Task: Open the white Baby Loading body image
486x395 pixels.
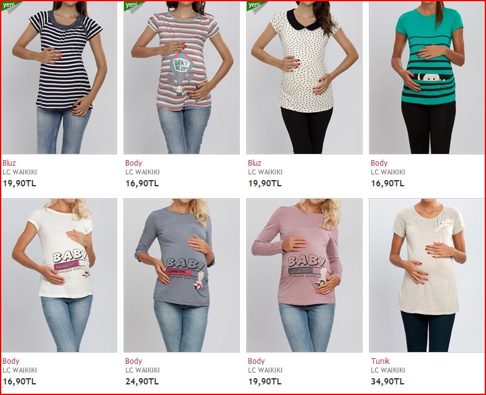Action: point(59,275)
